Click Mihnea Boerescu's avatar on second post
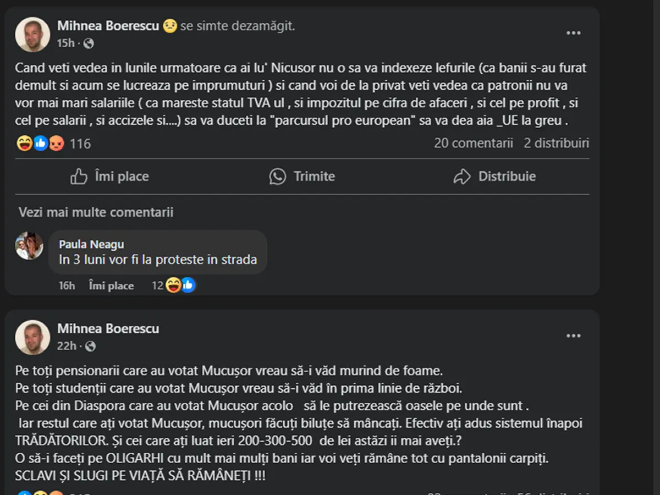The height and width of the screenshot is (495, 660). pos(32,337)
